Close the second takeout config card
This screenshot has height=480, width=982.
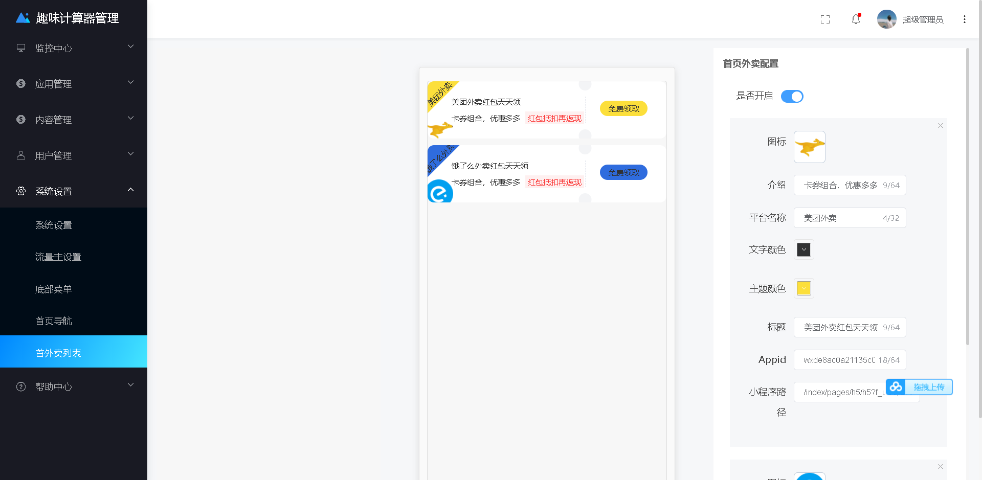click(940, 467)
